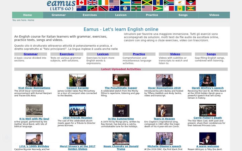Open the Grammar navigation menu item
This screenshot has width=242, height=151.
(58, 15)
